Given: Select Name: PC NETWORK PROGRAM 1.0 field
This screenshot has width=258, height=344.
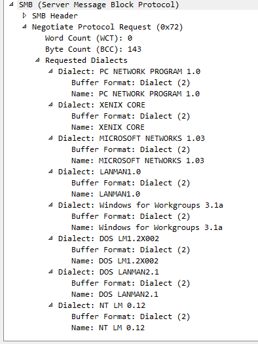Looking at the screenshot, I should click(136, 94).
